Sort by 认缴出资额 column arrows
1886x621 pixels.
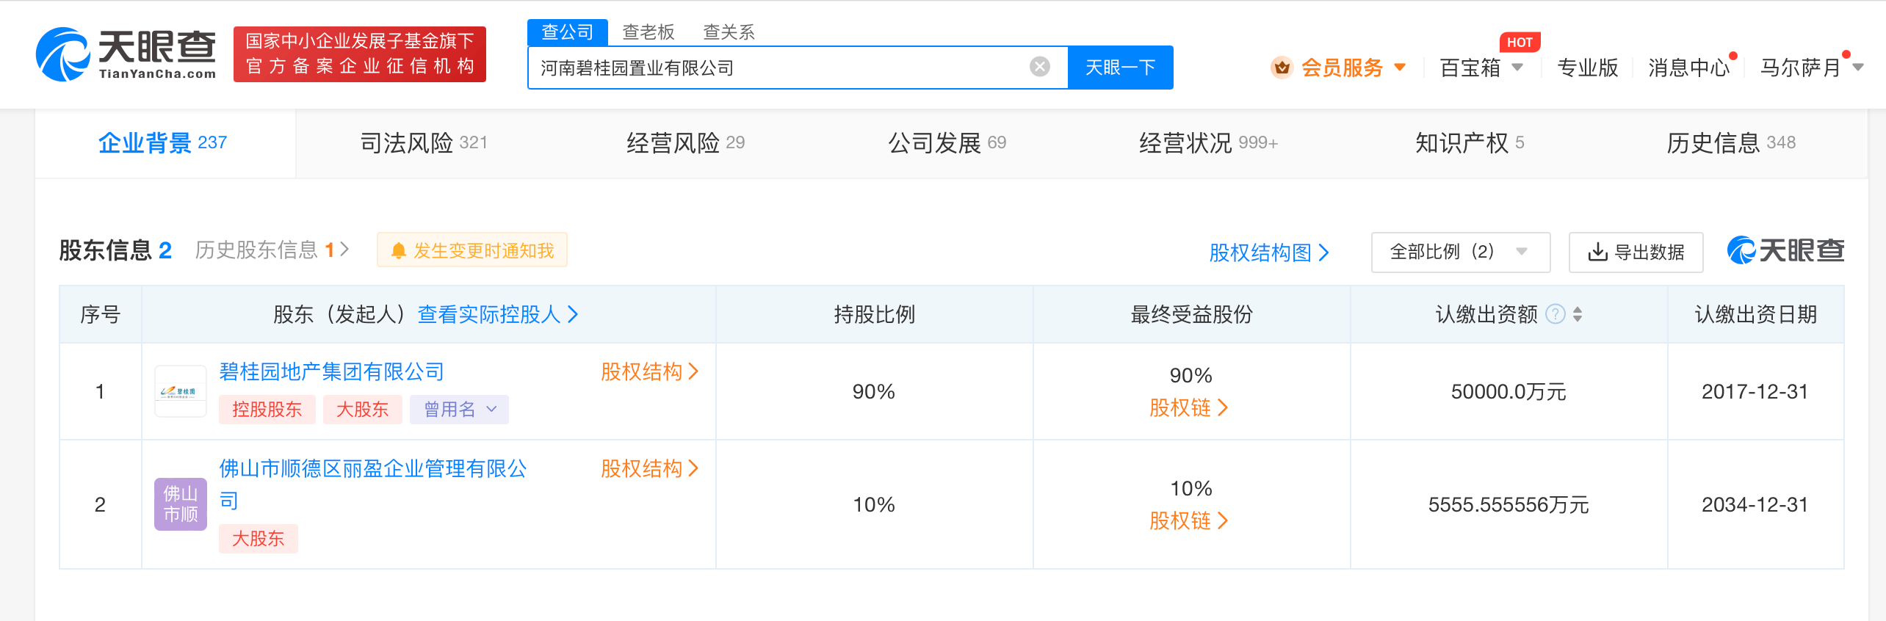[x=1578, y=314]
